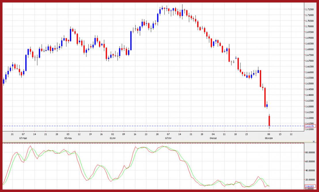Image resolution: width=319 pixels, height=192 pixels.
Task: Click the 02 month label under the time axis
Action: point(113,138)
